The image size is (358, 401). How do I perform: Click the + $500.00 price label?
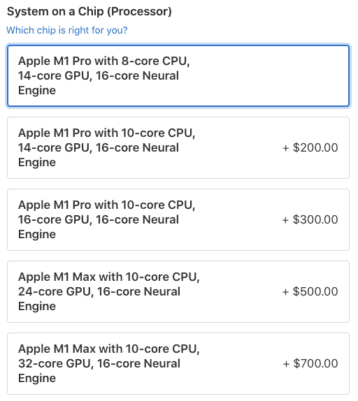click(310, 291)
